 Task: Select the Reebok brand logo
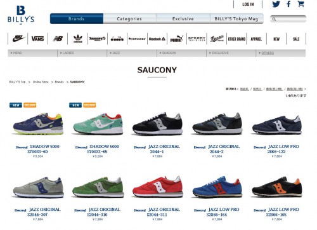(x=157, y=39)
